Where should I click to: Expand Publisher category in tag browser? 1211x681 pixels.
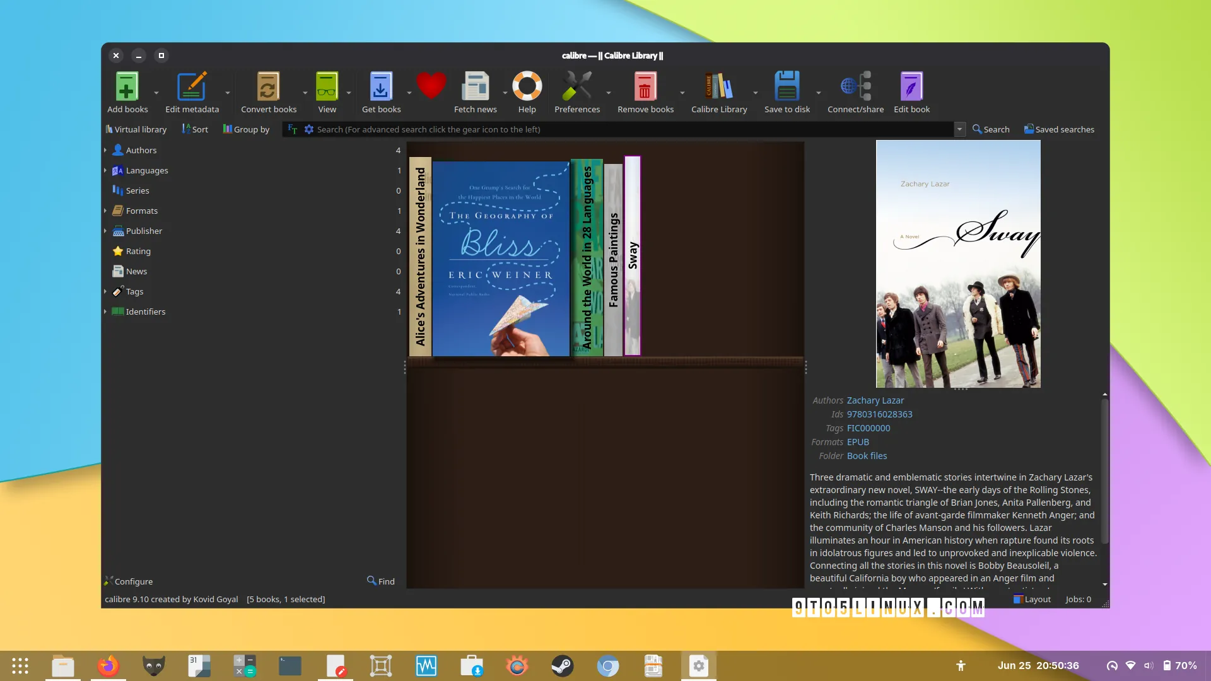coord(105,231)
